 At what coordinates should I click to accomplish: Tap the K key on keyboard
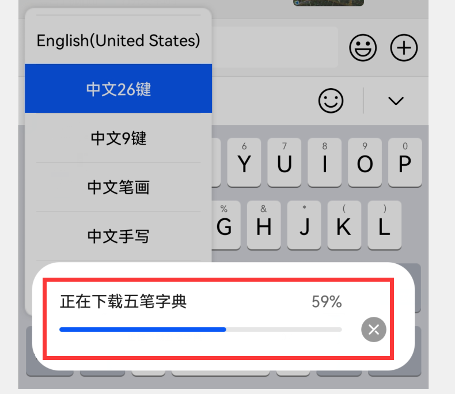(344, 225)
